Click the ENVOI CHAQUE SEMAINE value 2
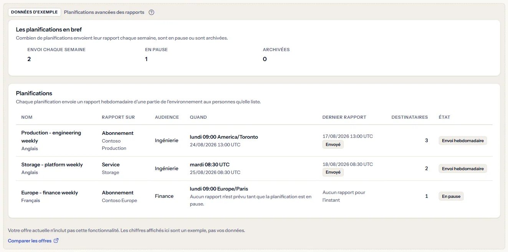The height and width of the screenshot is (252, 508). (29, 59)
